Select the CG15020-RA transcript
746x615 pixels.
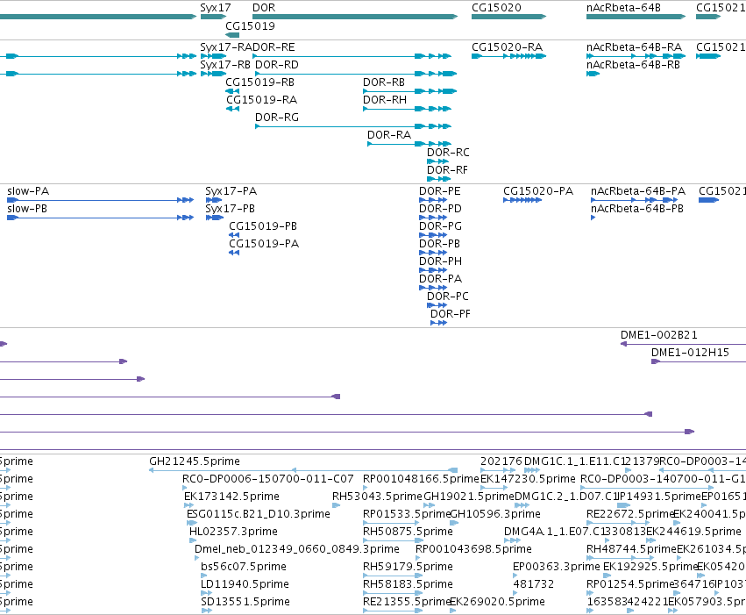[507, 47]
